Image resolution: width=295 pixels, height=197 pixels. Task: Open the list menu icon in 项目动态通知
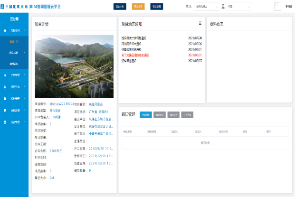tap(200, 23)
